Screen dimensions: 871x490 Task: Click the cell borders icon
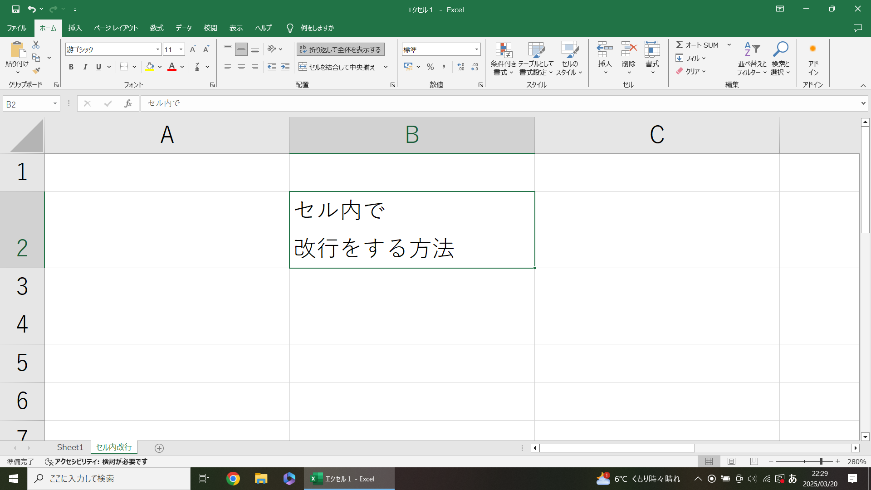point(124,67)
